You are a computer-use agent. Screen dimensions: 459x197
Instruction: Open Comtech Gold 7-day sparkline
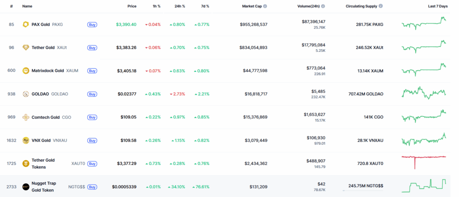pos(424,116)
